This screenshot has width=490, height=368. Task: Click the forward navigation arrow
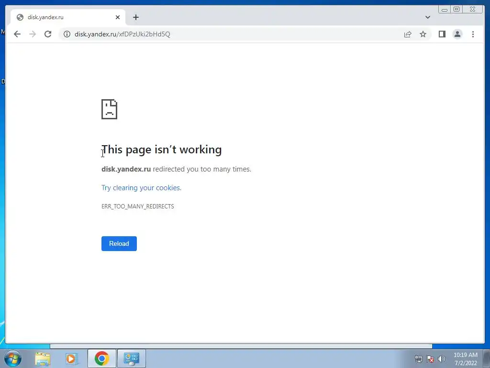click(x=33, y=34)
